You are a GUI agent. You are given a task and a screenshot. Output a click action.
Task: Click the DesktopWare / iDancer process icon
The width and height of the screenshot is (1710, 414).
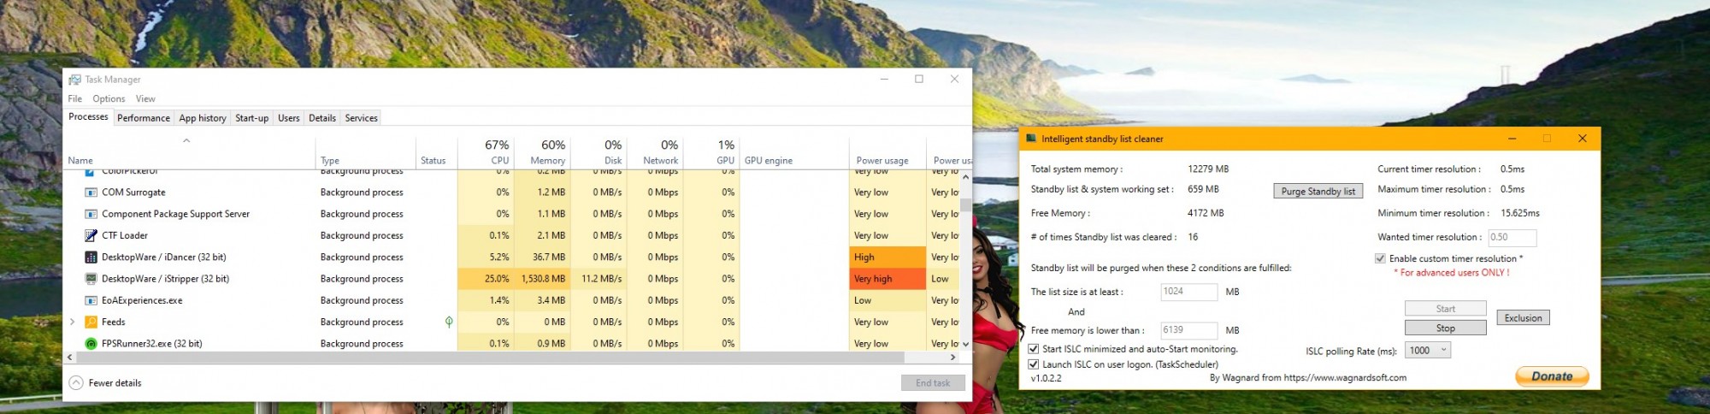(91, 257)
